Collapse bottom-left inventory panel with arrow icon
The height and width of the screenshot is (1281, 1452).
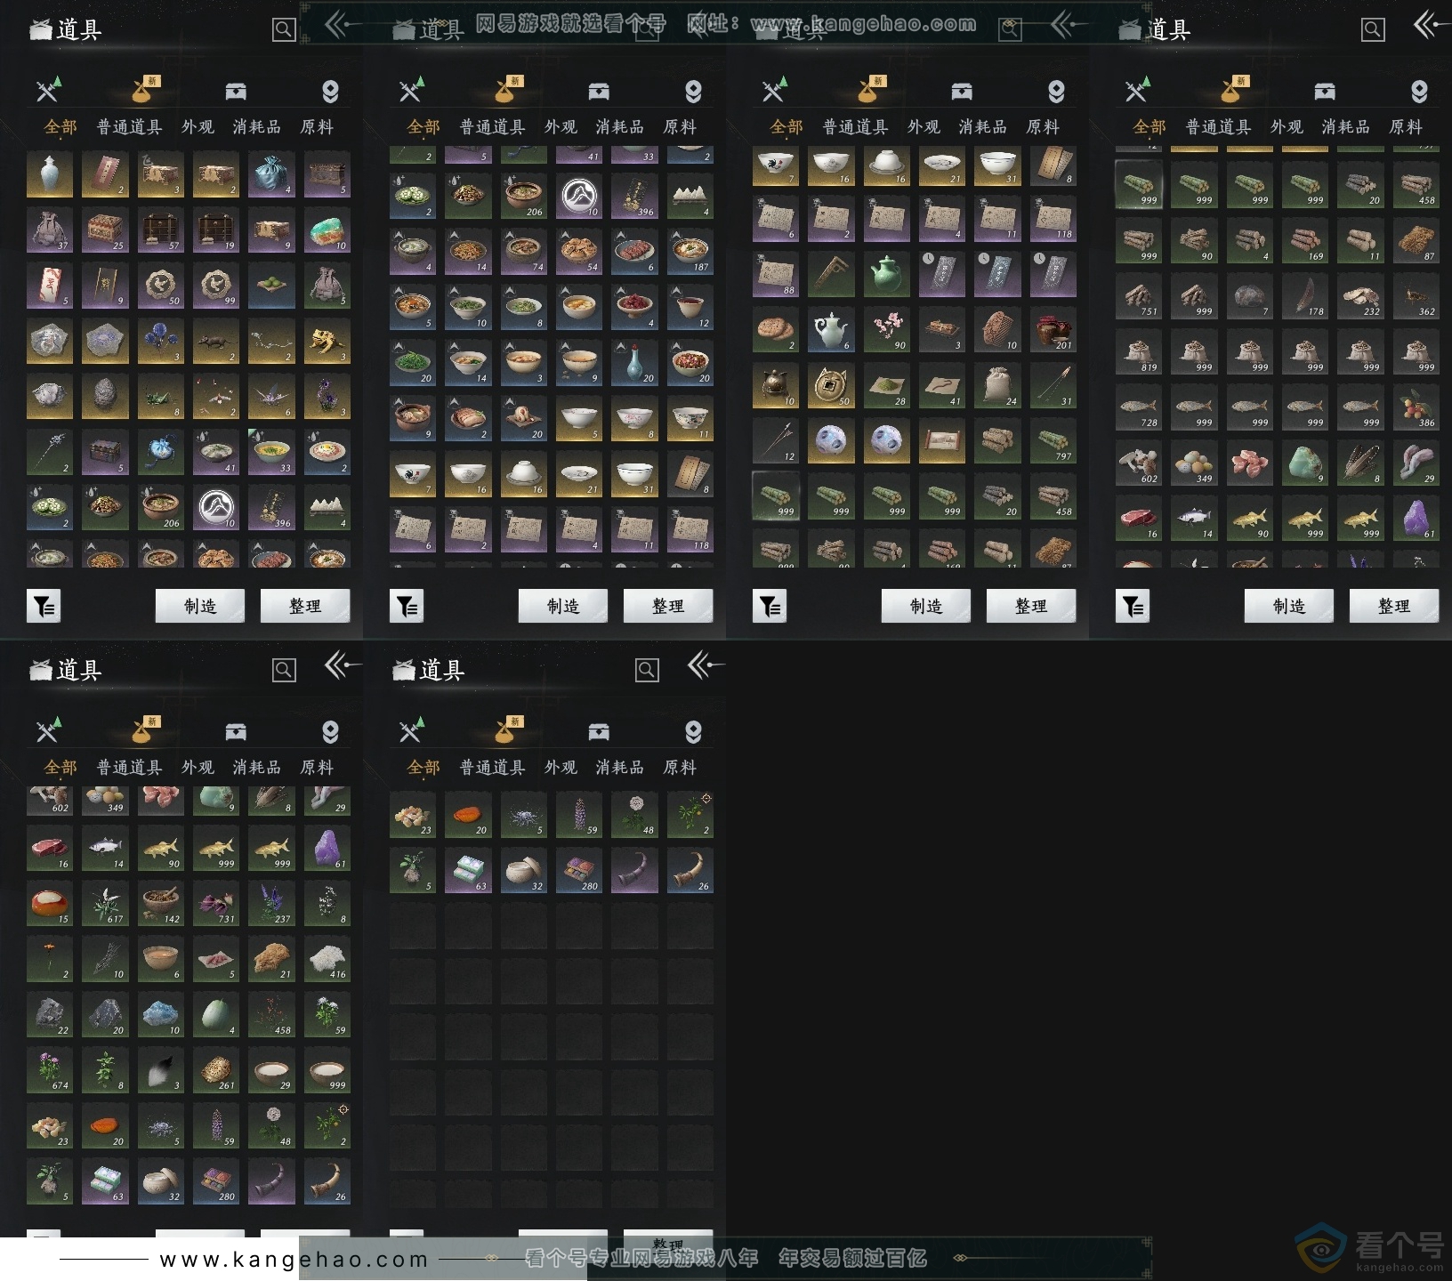[x=342, y=665]
